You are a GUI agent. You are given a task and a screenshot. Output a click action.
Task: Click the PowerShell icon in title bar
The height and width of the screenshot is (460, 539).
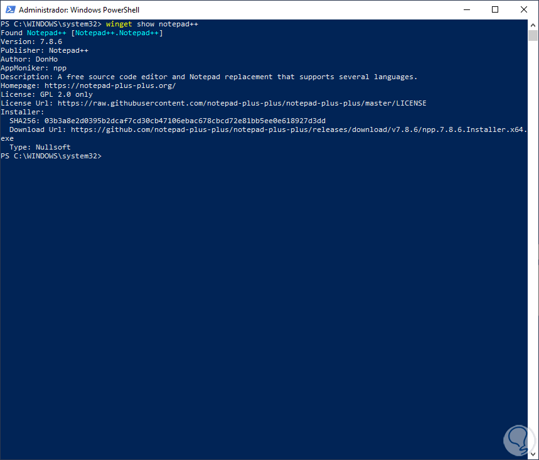coord(10,9)
